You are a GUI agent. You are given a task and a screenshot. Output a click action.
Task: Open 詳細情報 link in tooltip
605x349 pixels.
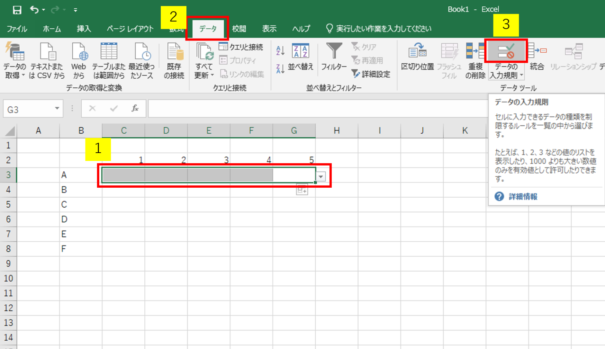523,197
